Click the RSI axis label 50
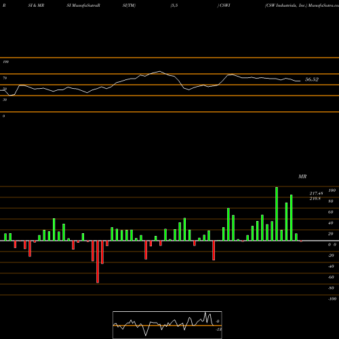This screenshot has width=339, height=339. coord(5,89)
